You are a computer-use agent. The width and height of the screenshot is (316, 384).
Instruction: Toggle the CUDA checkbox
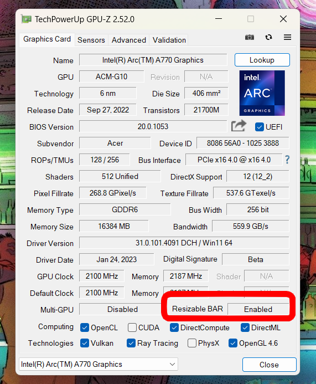click(132, 327)
